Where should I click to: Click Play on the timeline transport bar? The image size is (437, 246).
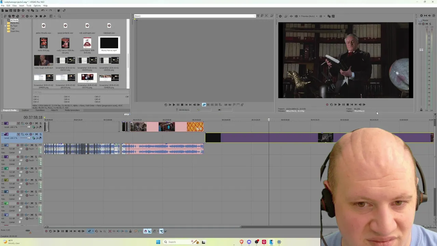pyautogui.click(x=58, y=231)
